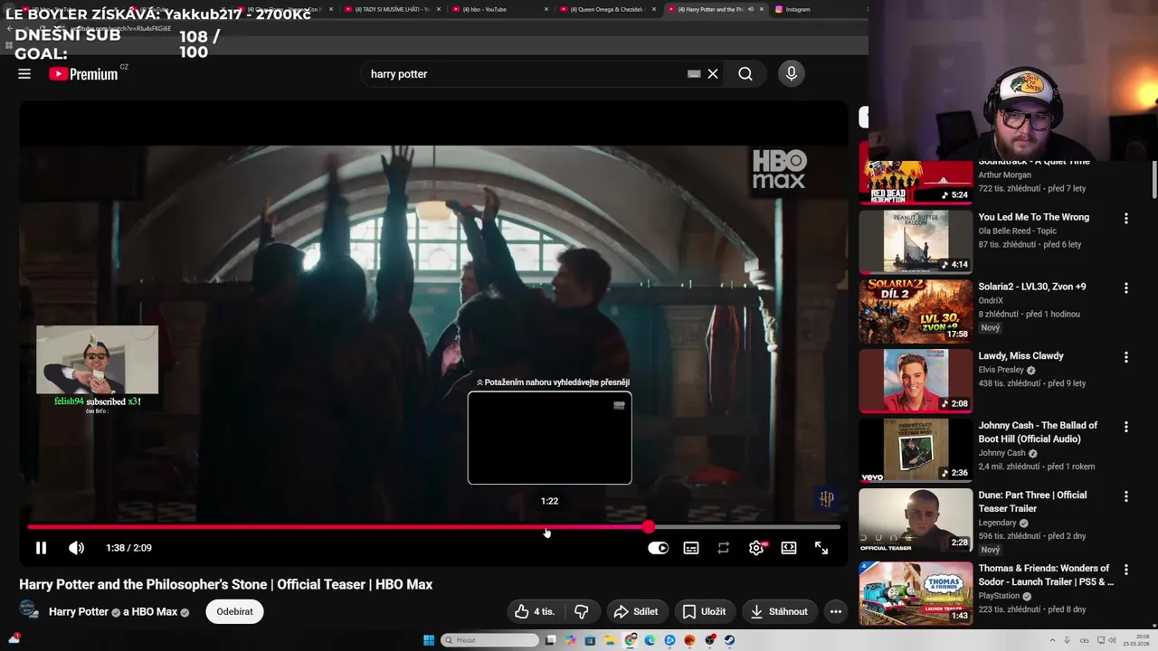Switch to TADY SI MUSÍME LHÁT browser tab
Screen dimensions: 1158x651
[x=392, y=9]
